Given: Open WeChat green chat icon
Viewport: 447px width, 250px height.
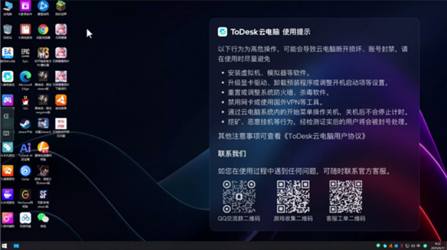Looking at the screenshot, I should [x=43, y=218].
